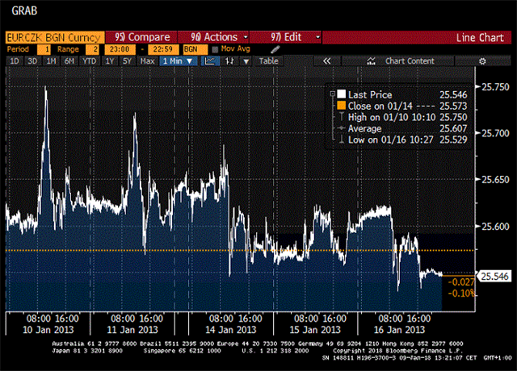Click the white Last Price color swatch
This screenshot has height=371, width=517.
pos(341,94)
